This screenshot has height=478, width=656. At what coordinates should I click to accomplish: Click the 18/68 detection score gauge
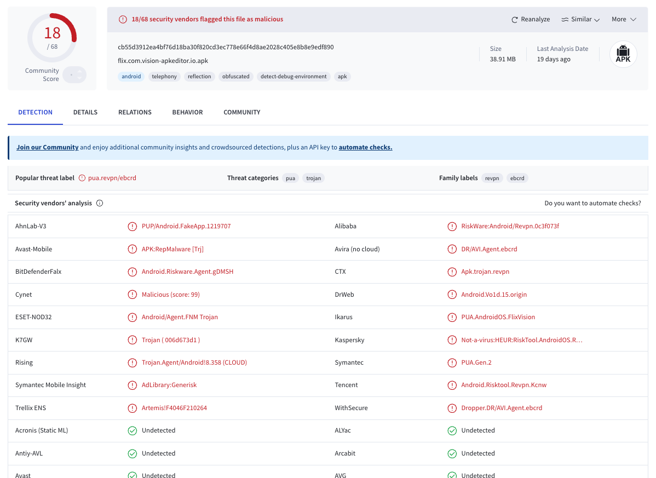click(x=52, y=37)
